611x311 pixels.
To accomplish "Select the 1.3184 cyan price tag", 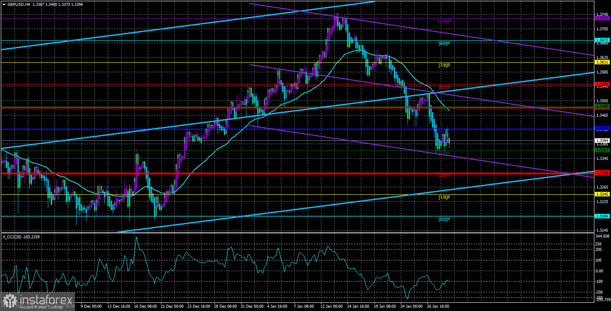I will 602,216.
